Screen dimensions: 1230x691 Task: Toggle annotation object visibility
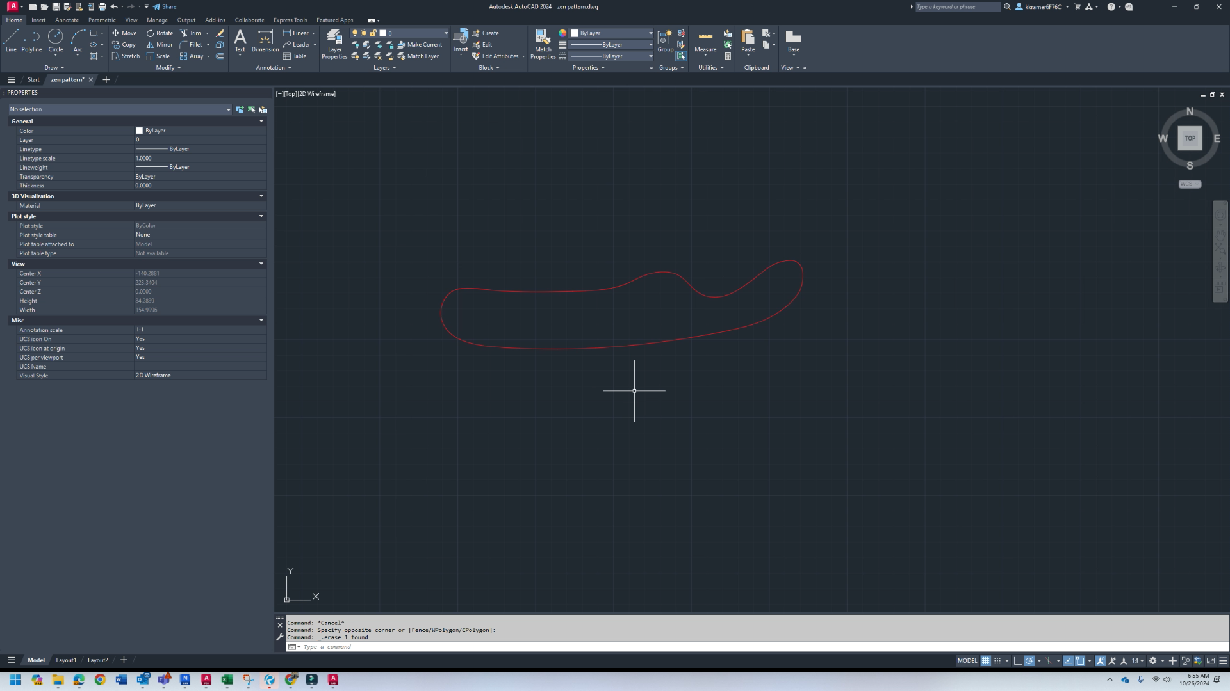point(1101,661)
